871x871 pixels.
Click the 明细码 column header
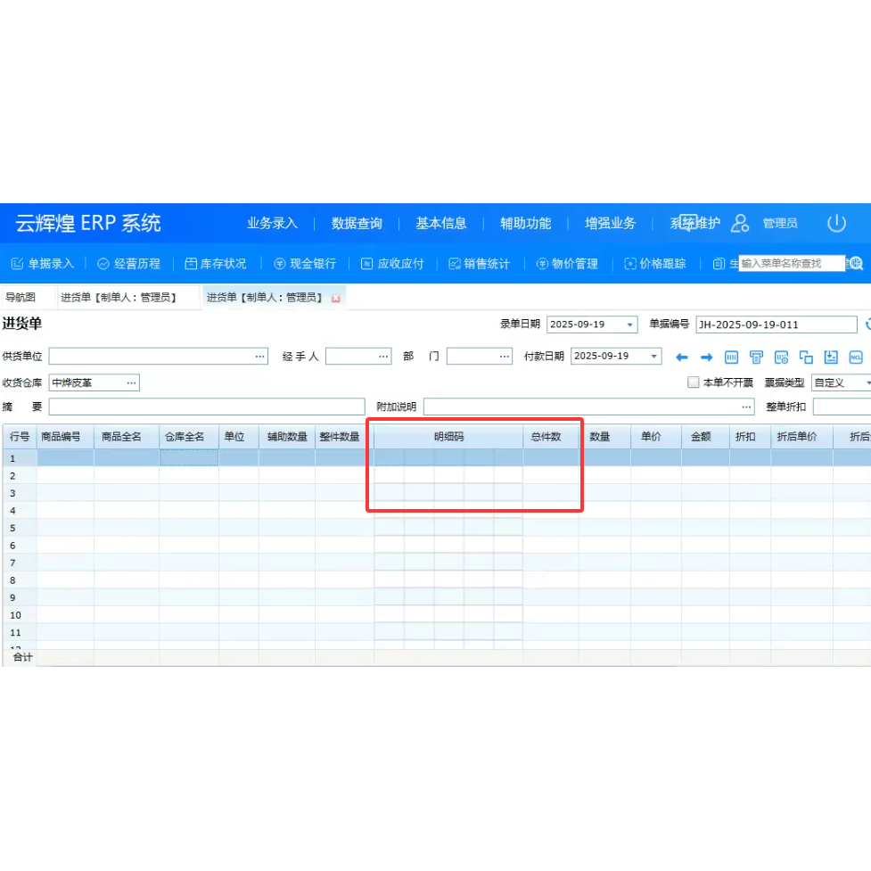tap(448, 437)
